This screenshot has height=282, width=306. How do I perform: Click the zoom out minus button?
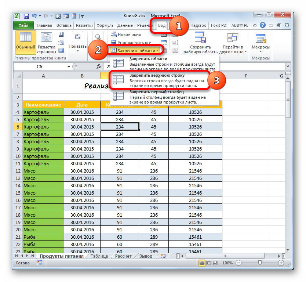click(238, 263)
